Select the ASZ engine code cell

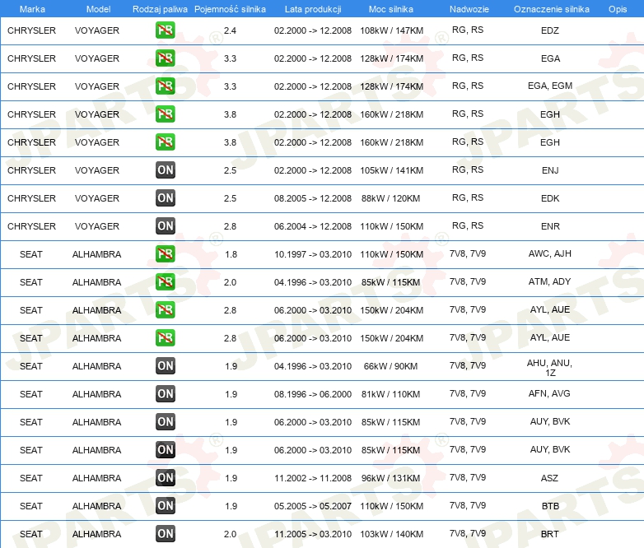(x=549, y=478)
